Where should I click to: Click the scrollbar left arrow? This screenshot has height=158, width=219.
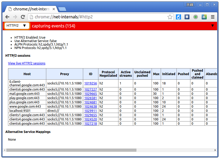[x=5, y=150]
